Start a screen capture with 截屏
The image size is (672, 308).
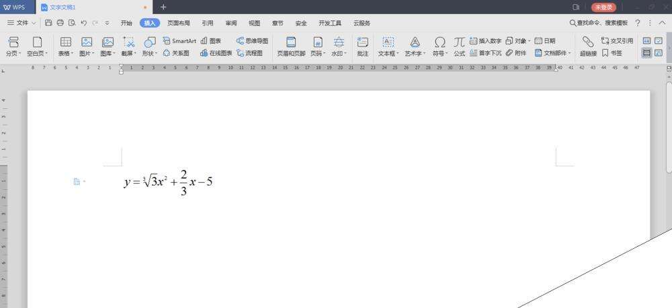tap(128, 47)
